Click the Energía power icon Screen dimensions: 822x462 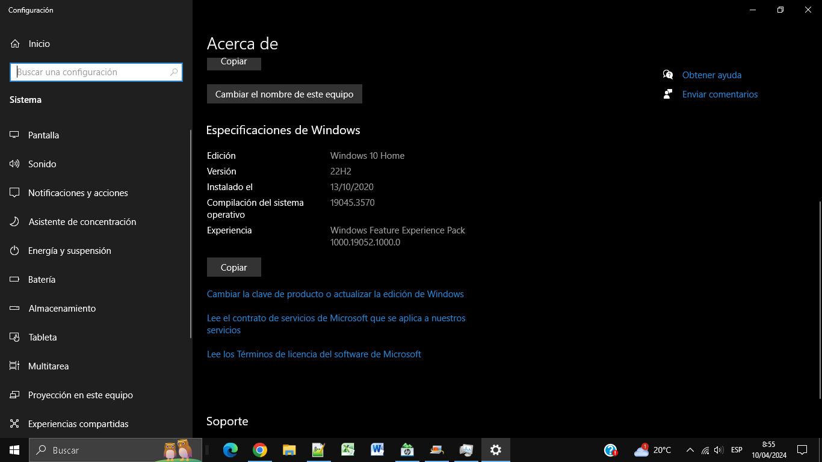(x=14, y=251)
